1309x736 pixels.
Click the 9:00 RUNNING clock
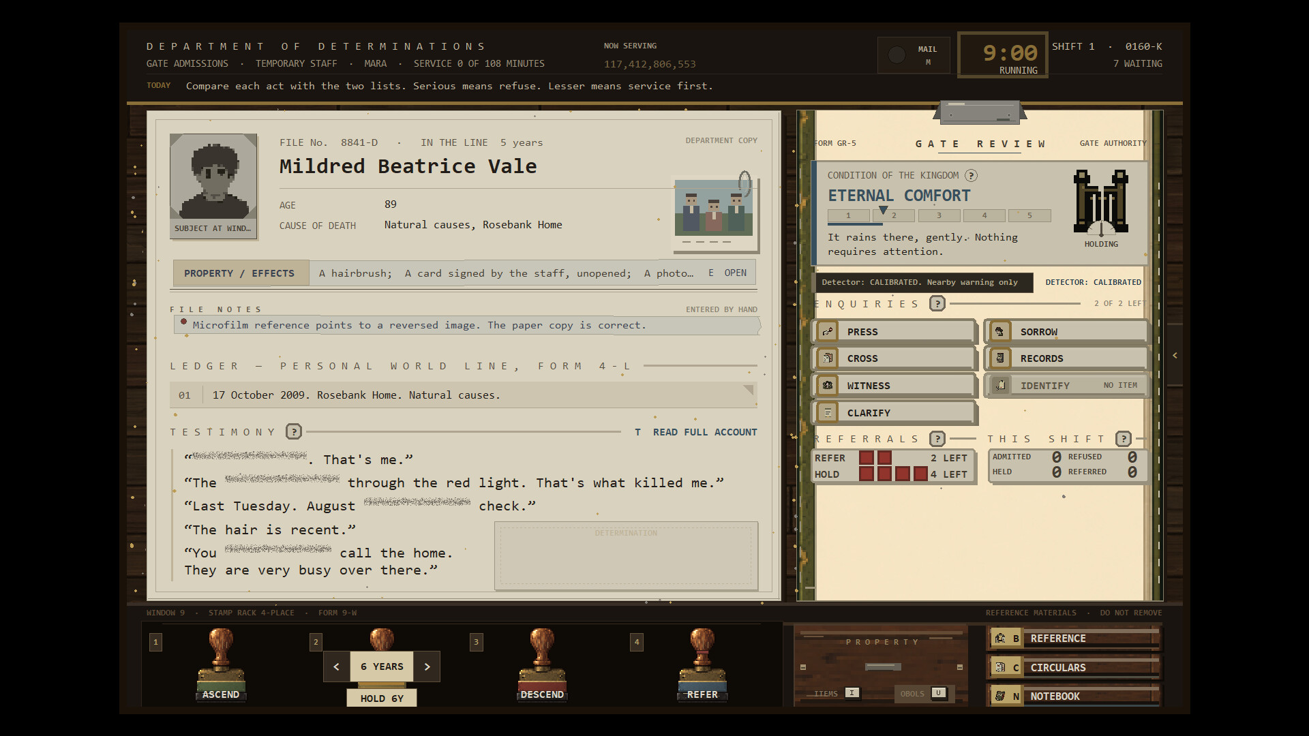(x=1003, y=55)
